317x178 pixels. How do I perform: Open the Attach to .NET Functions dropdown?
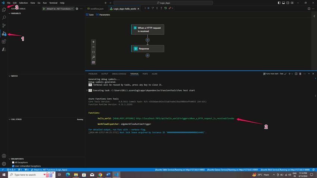pos(59,9)
